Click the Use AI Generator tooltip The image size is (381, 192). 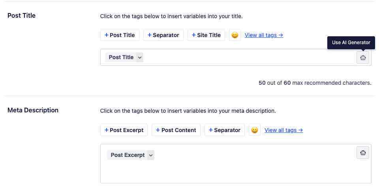click(x=351, y=43)
